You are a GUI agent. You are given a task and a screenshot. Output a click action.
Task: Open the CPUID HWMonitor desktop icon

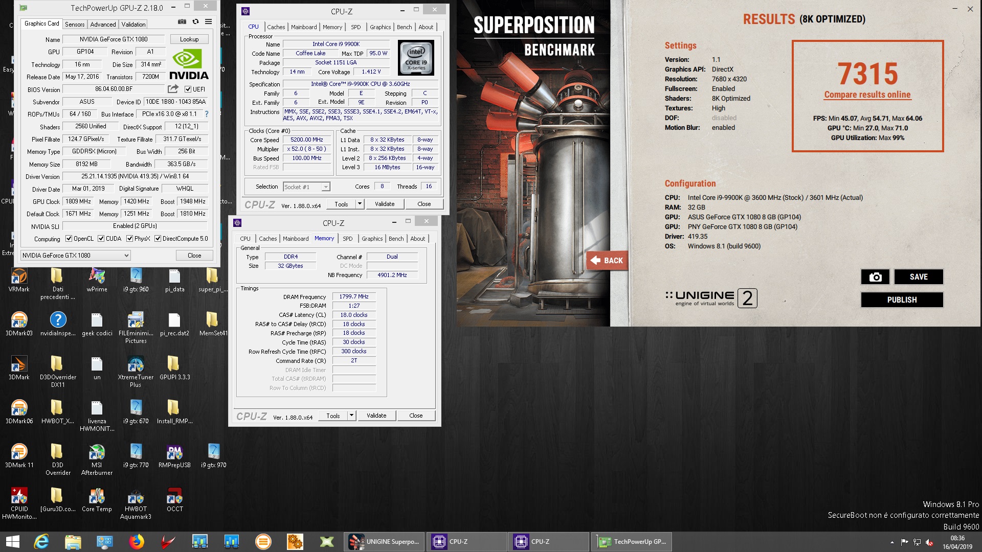tap(19, 503)
